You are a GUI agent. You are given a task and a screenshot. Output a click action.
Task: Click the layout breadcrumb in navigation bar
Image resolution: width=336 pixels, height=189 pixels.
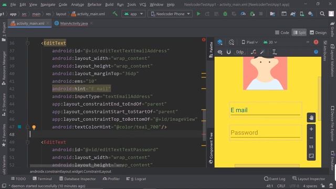pyautogui.click(x=61, y=14)
